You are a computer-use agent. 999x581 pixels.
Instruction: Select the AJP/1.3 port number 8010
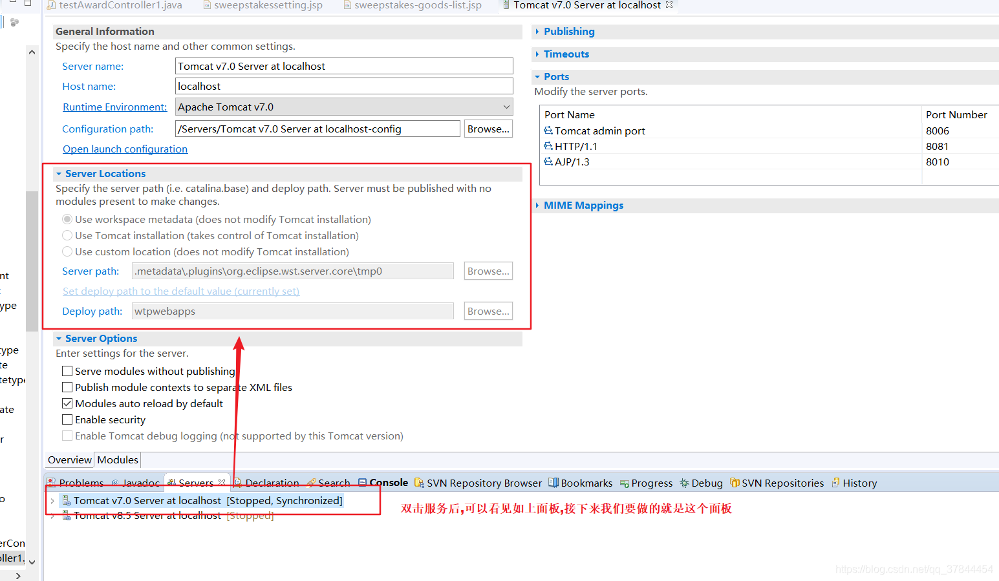pyautogui.click(x=938, y=162)
